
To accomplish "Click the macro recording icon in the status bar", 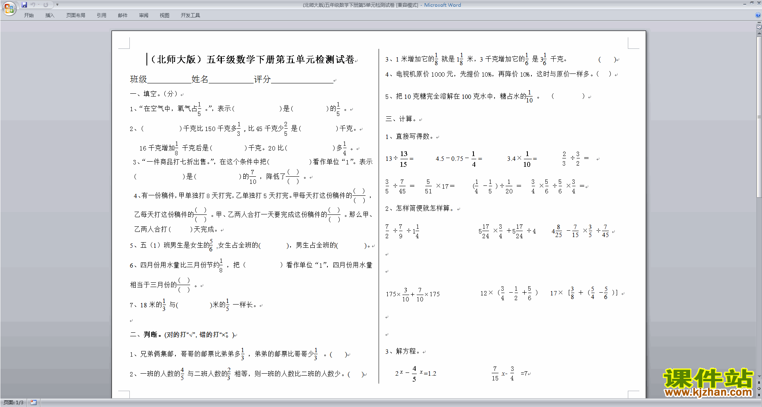I will (33, 403).
